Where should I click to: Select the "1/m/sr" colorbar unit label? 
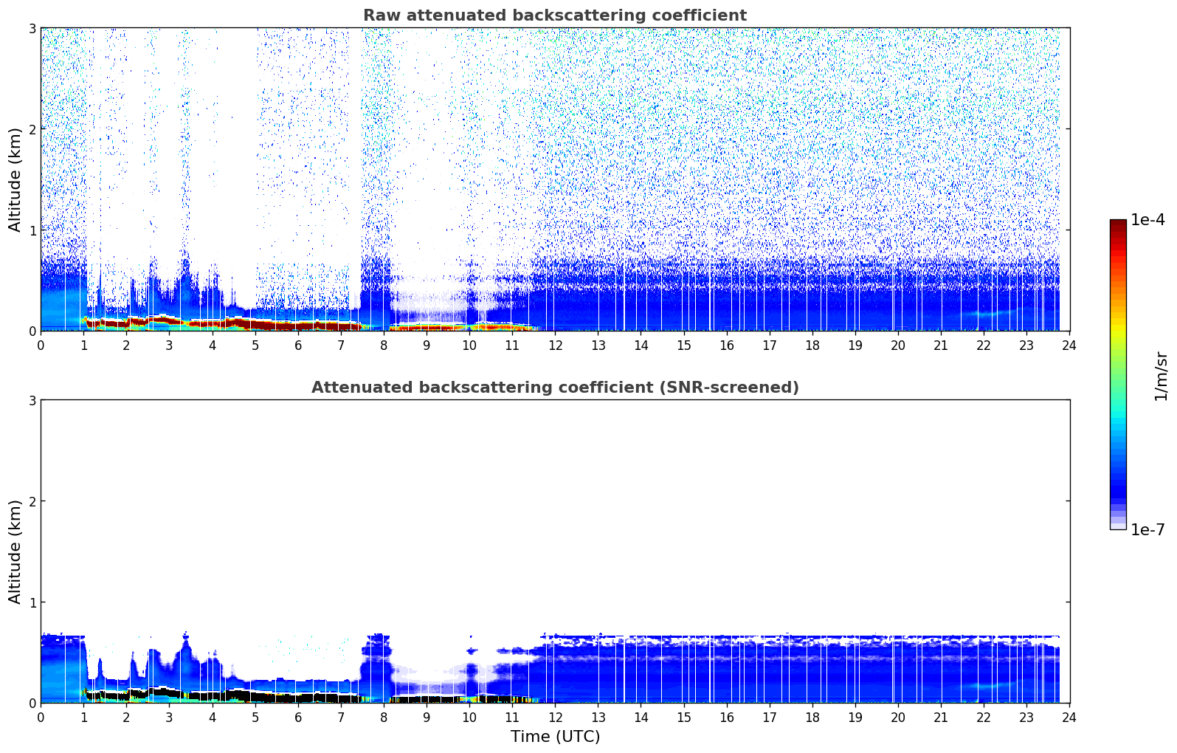point(1161,376)
